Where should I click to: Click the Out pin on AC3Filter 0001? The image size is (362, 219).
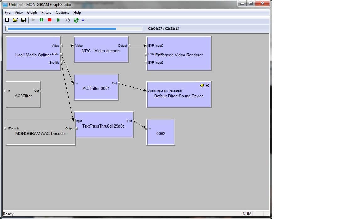pos(119,83)
